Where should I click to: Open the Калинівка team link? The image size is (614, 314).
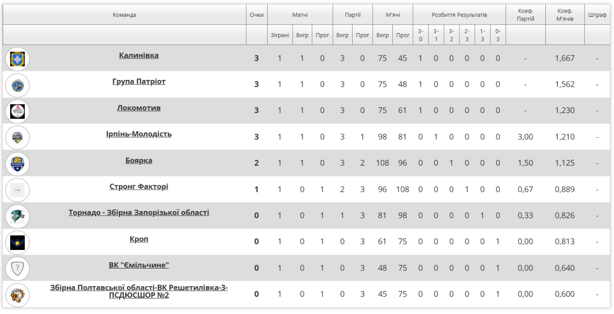139,56
